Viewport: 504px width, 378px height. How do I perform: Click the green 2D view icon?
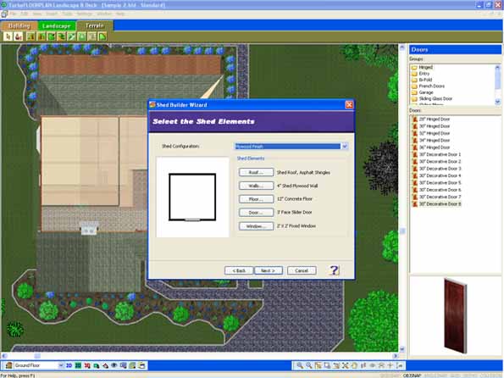(78, 365)
